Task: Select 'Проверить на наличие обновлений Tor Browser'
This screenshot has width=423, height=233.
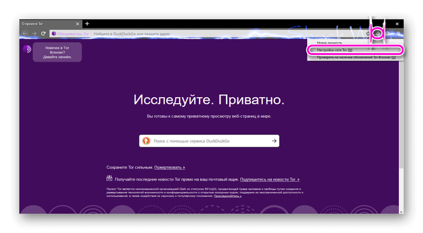Action: click(x=355, y=57)
